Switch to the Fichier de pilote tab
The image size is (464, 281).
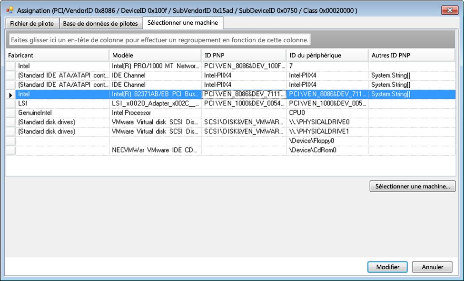tap(32, 23)
